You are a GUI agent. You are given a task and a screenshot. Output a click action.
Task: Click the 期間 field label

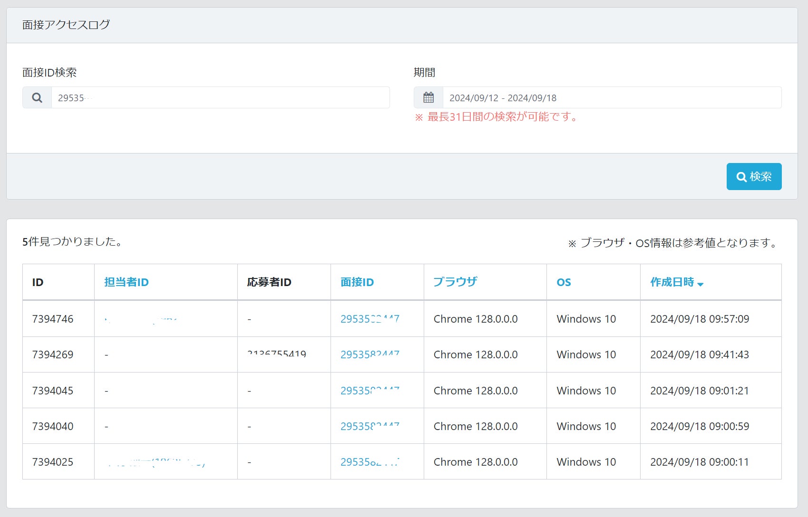(x=425, y=72)
